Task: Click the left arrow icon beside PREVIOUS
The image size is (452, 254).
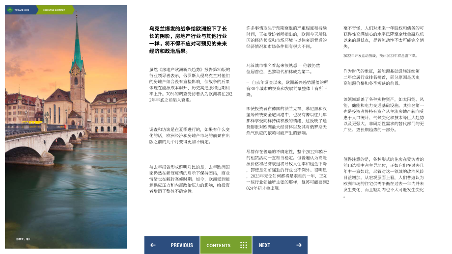Action: click(153, 245)
